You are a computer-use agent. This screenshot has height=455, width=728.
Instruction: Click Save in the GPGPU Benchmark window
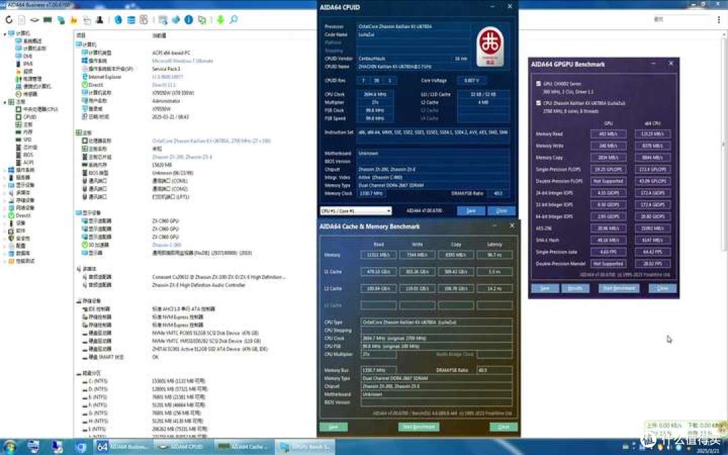(x=545, y=289)
